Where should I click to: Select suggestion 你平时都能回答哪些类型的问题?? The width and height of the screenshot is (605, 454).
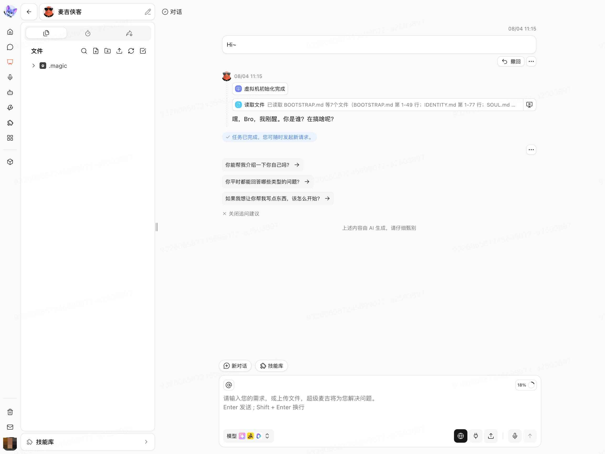pos(268,182)
